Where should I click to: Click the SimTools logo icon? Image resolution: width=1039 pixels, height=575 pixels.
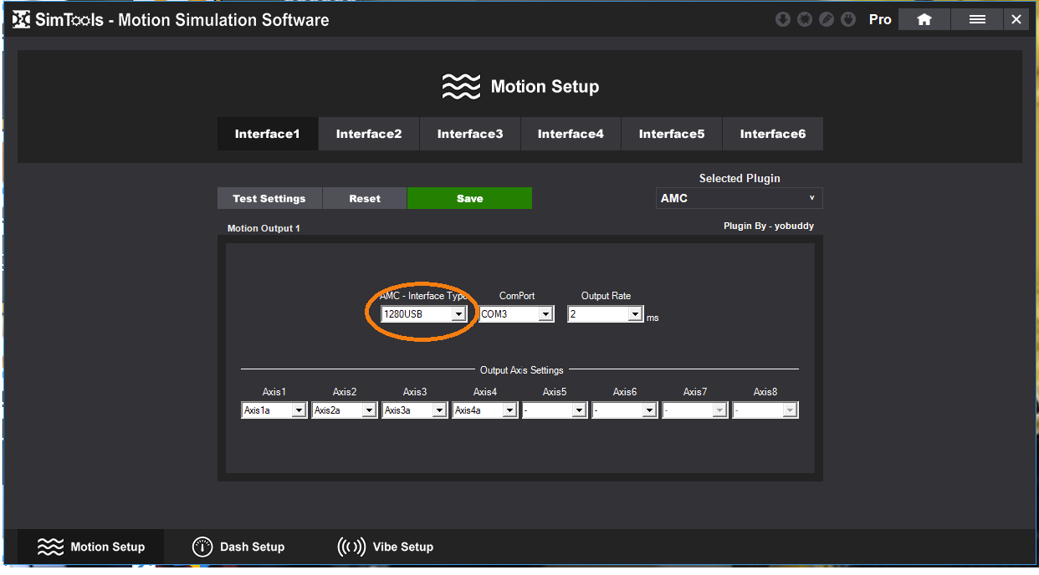pos(22,20)
